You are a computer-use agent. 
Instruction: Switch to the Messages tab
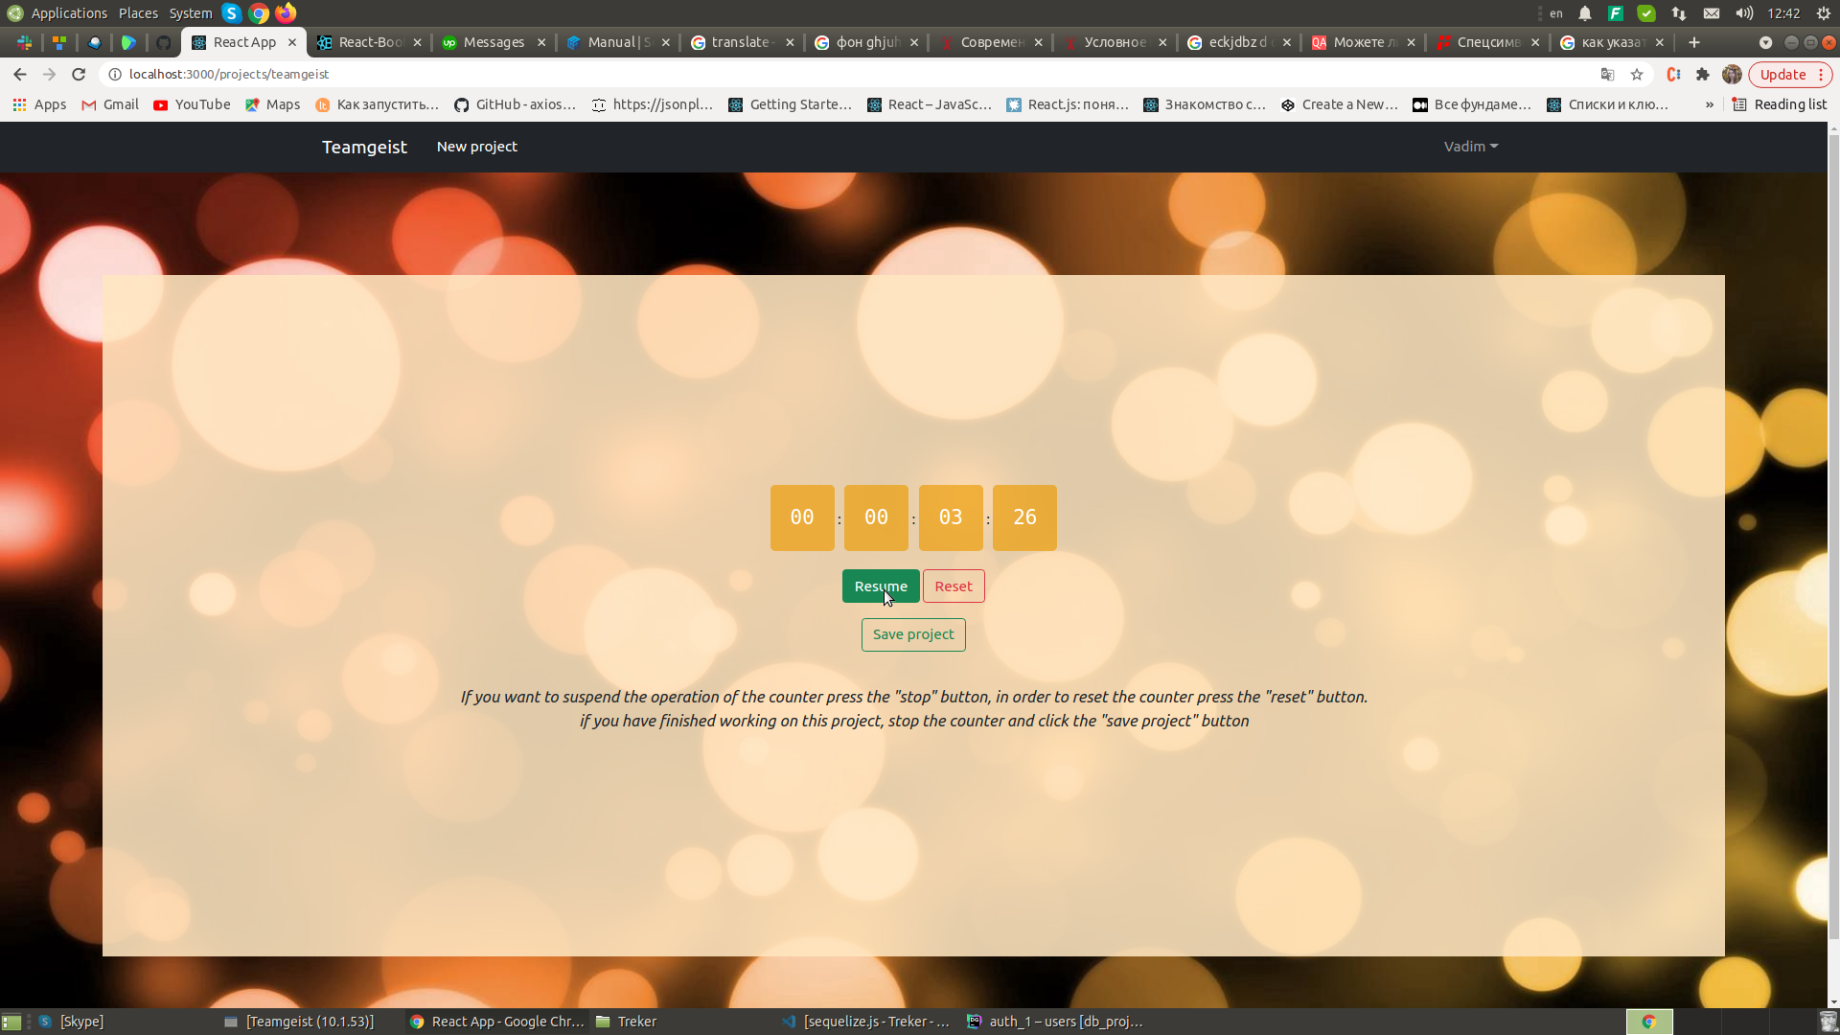click(494, 42)
